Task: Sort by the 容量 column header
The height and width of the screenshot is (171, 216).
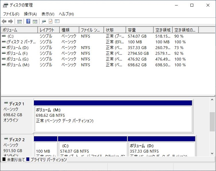Action: (140, 30)
